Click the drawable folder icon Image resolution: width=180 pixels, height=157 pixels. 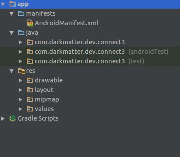30,80
